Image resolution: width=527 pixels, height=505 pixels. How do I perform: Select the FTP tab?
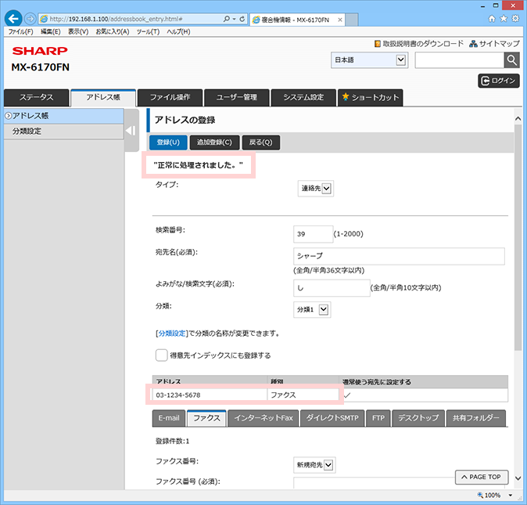pos(378,418)
